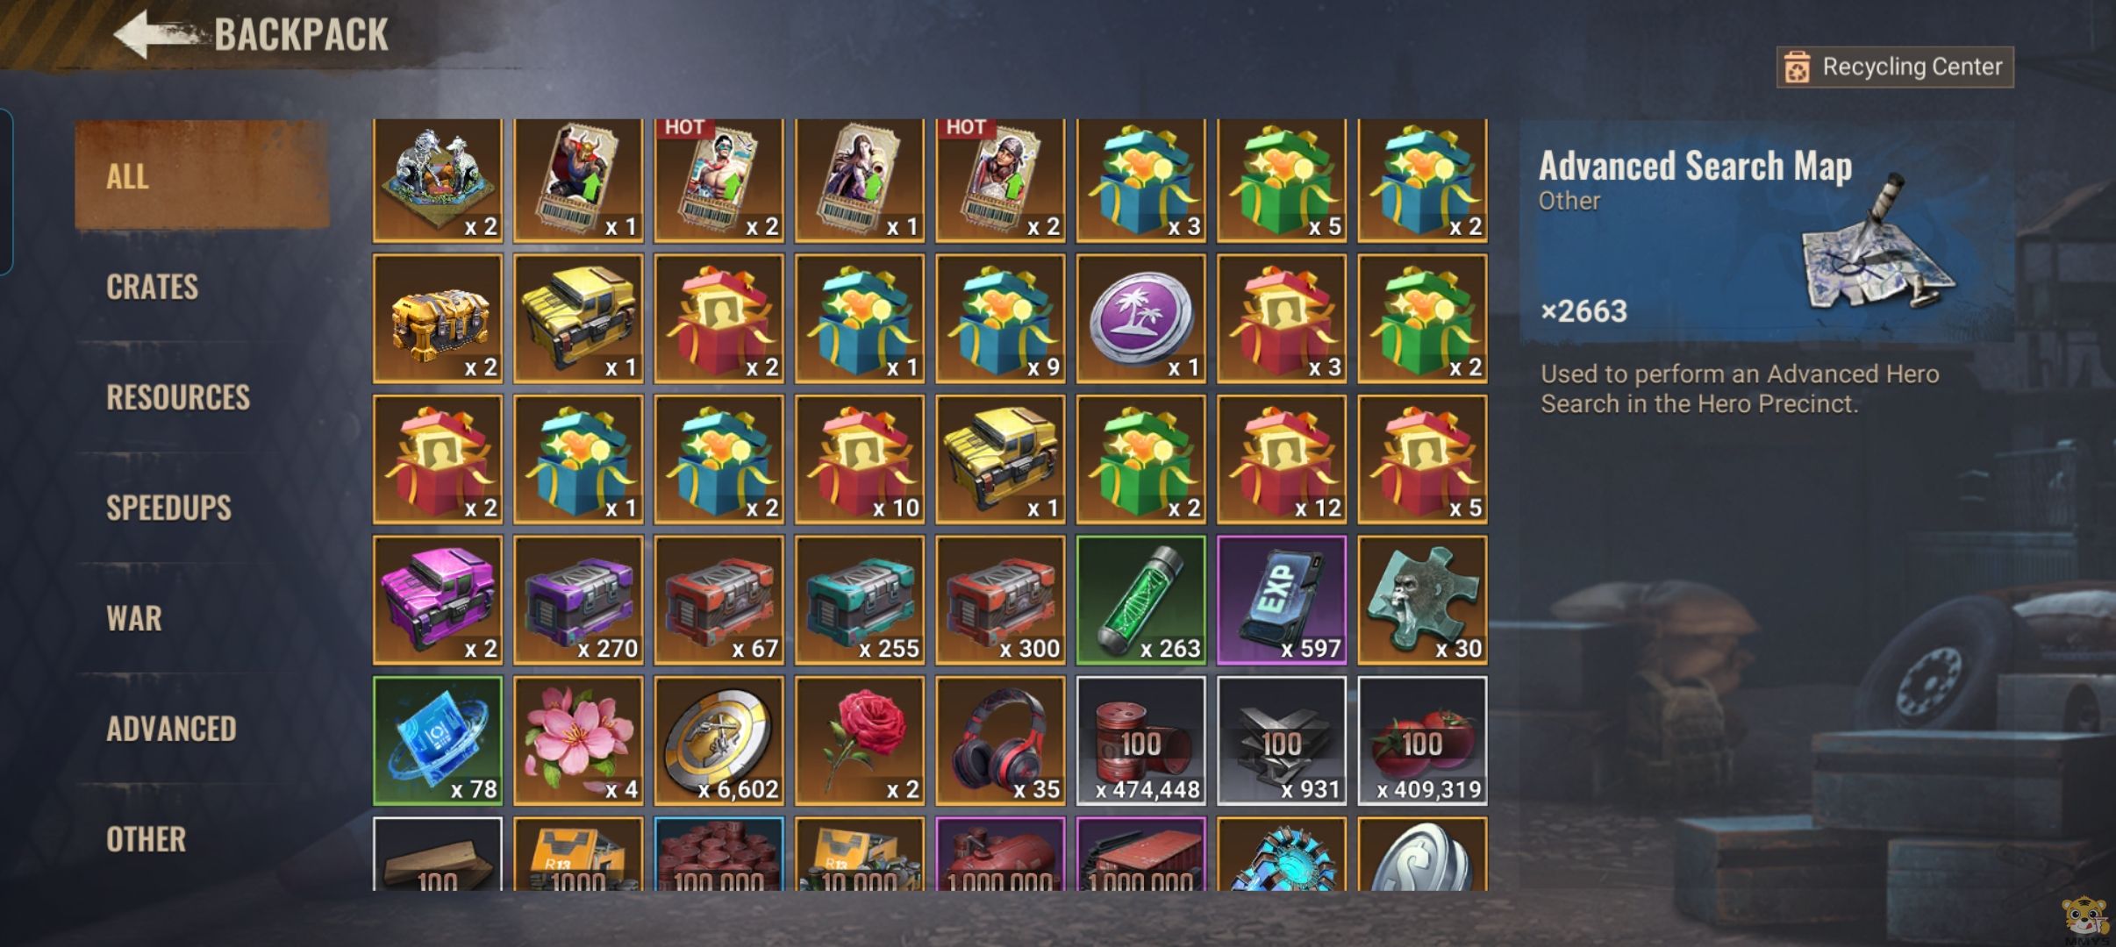The height and width of the screenshot is (947, 2116).
Task: Select the gorilla puzzle piece x30
Action: tap(1422, 600)
